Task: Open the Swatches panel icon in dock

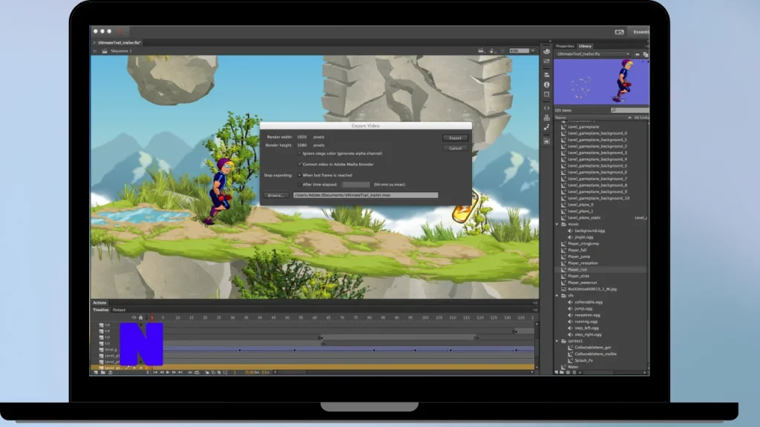Action: point(547,62)
